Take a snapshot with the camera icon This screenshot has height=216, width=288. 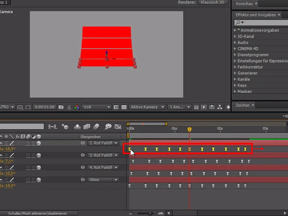point(61,107)
